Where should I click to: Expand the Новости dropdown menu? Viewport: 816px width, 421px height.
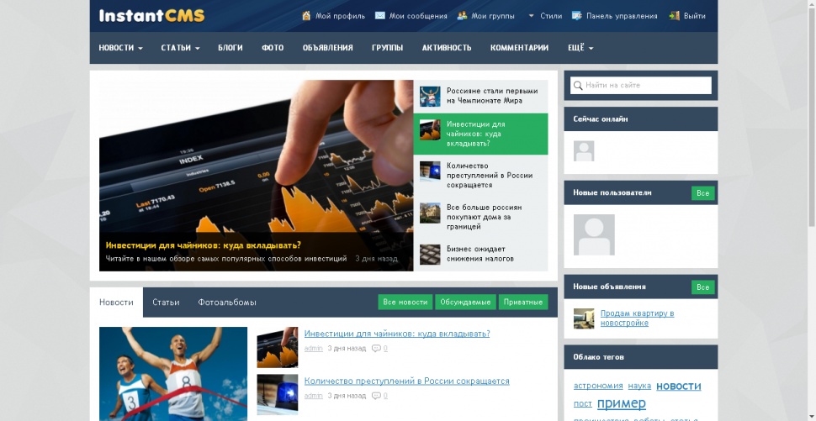tap(120, 48)
